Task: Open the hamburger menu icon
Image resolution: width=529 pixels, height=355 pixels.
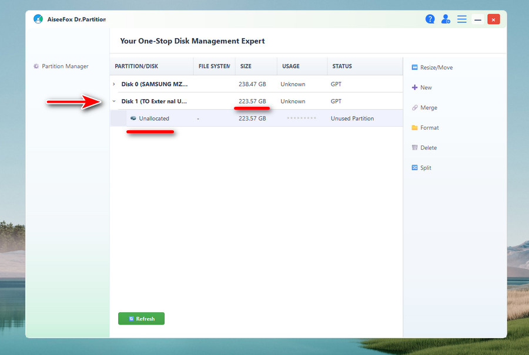Action: pyautogui.click(x=461, y=19)
